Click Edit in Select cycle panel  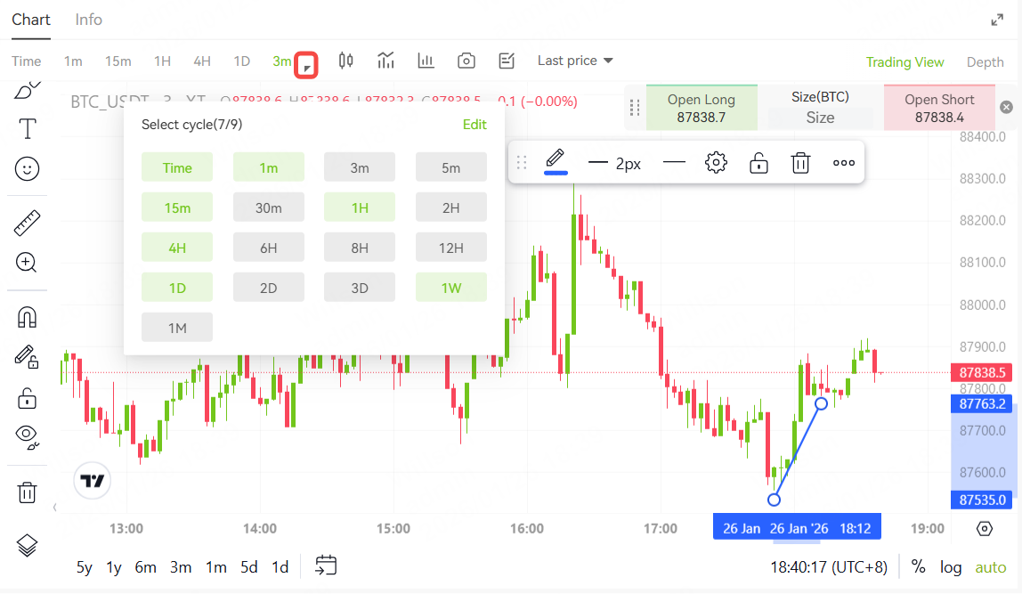474,125
